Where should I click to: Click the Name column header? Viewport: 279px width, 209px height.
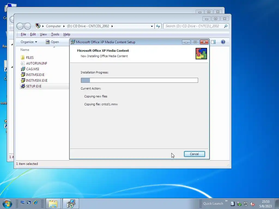(25, 50)
